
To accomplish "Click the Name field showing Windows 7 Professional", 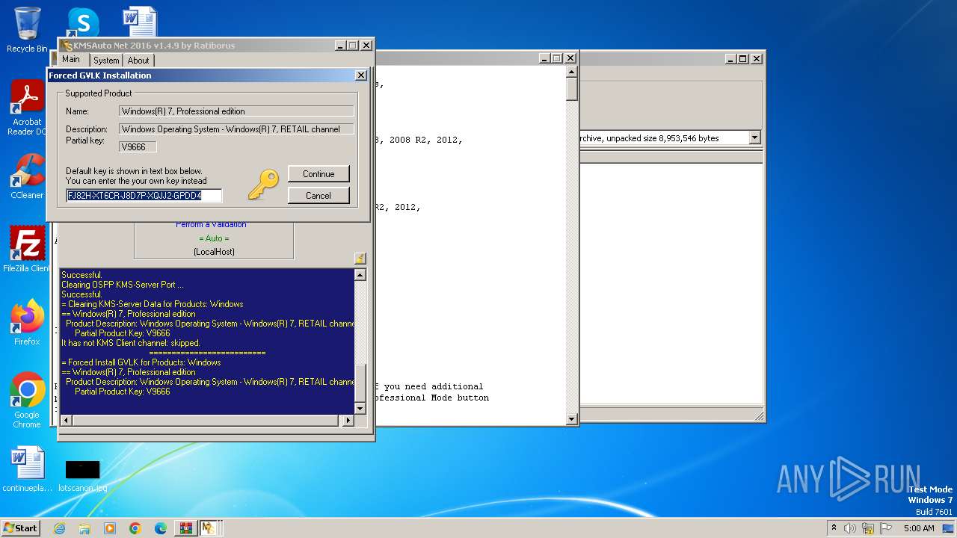I will pos(236,111).
